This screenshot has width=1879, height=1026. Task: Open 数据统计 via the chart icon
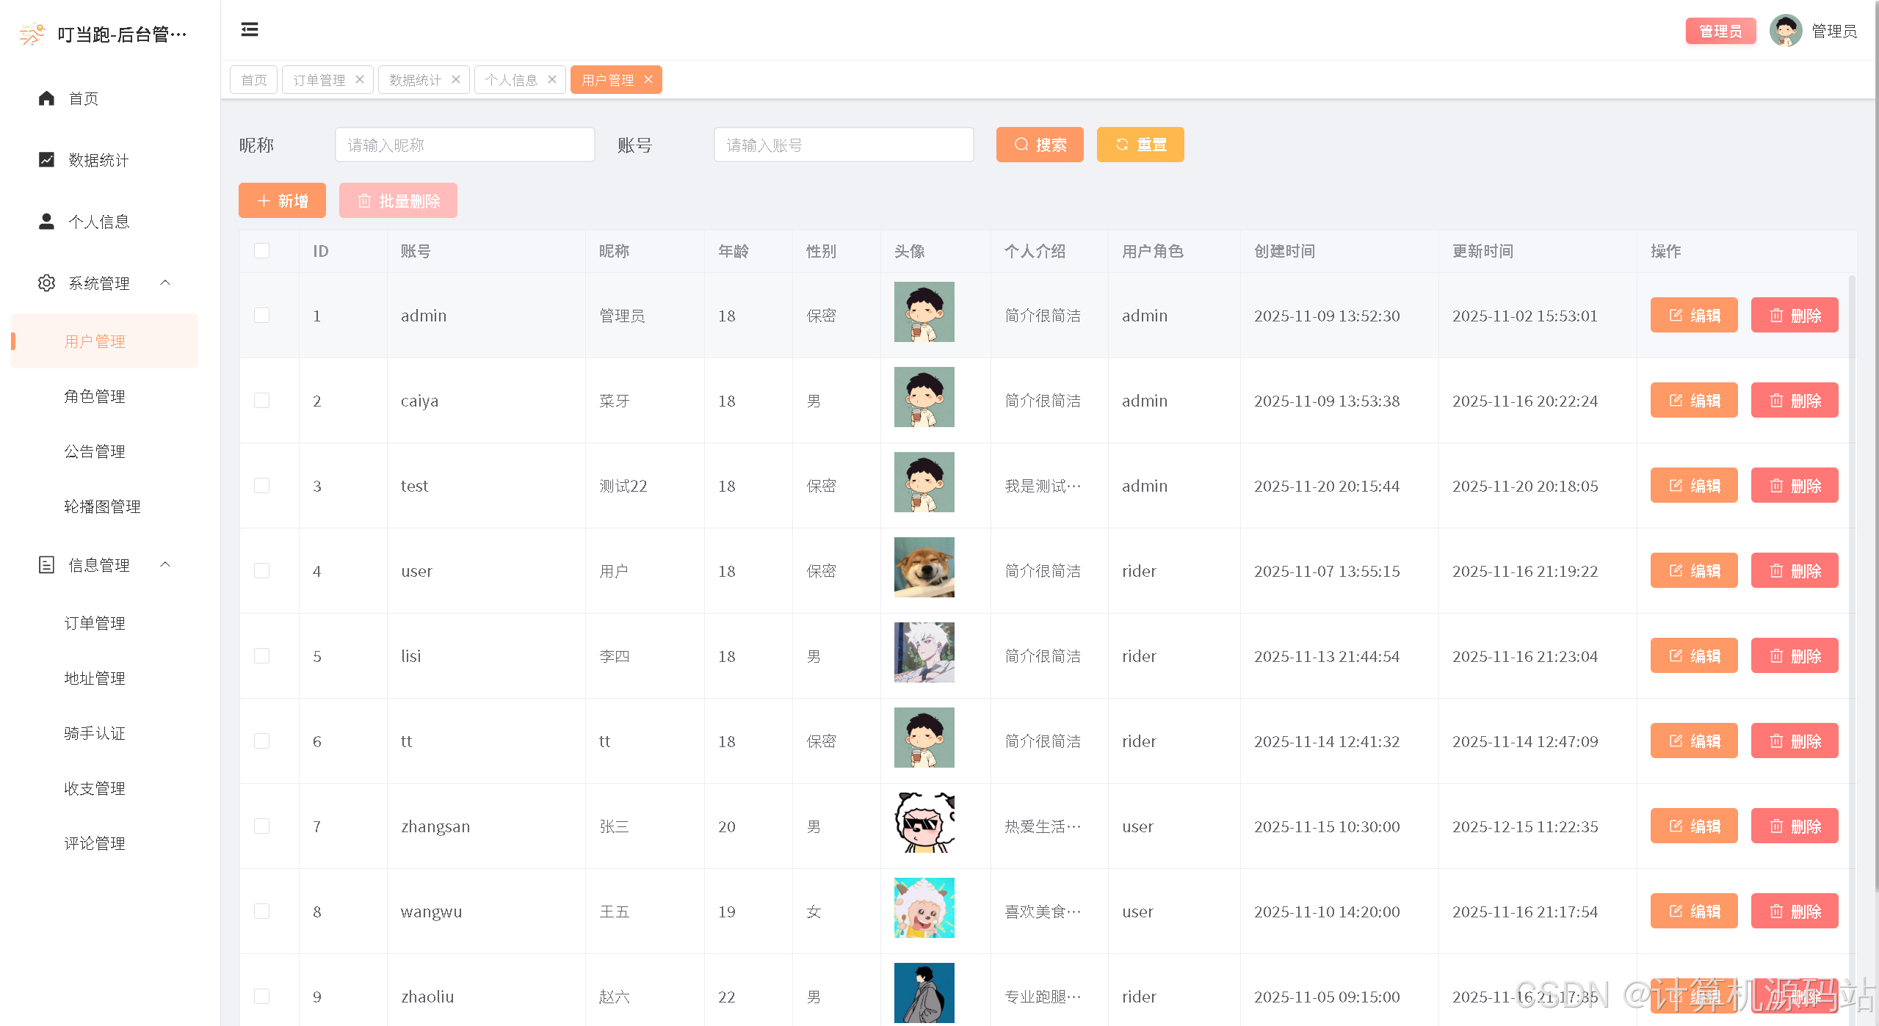(x=46, y=159)
